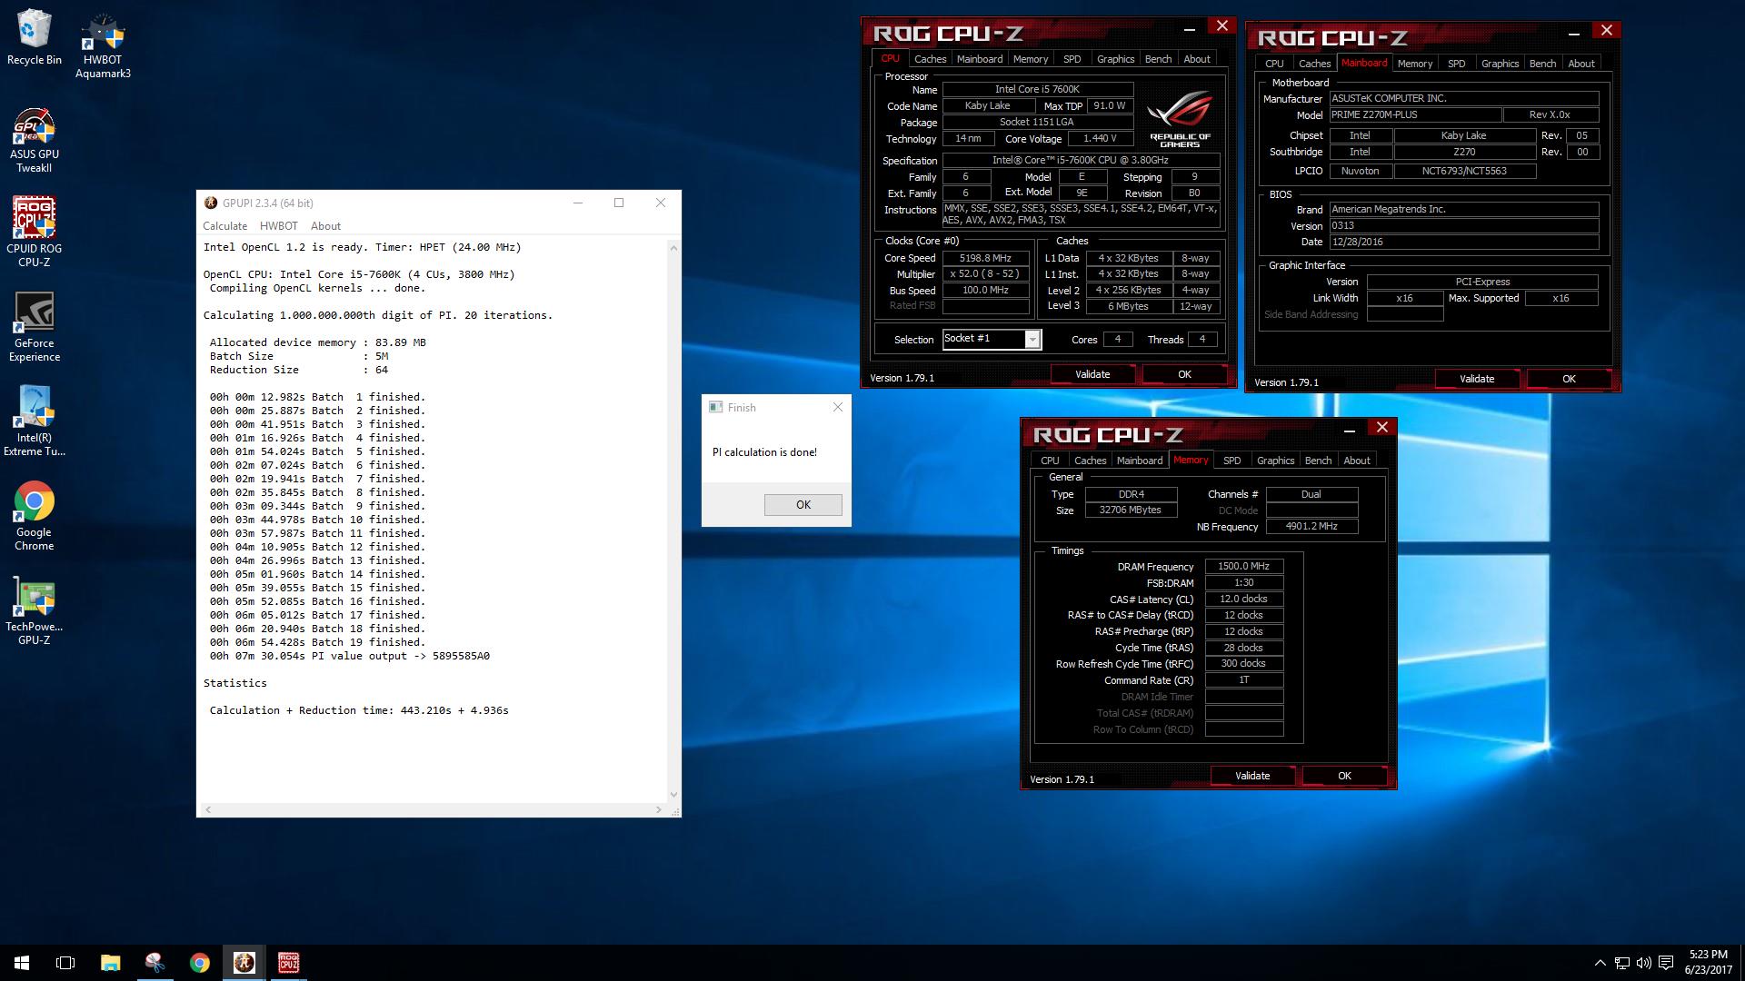Open Memory tab in Mainboard window
This screenshot has height=981, width=1745.
pyautogui.click(x=1415, y=64)
